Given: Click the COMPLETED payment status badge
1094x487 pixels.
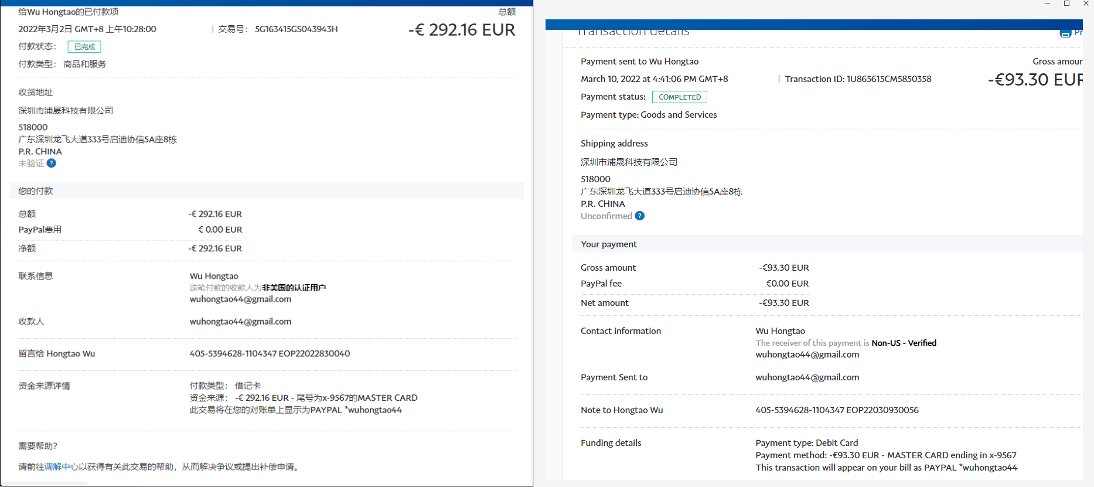Looking at the screenshot, I should (679, 97).
